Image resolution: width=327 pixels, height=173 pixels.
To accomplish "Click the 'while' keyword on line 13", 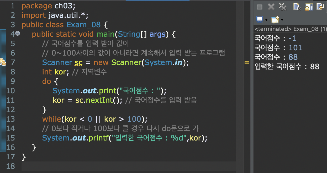I will [52, 119].
